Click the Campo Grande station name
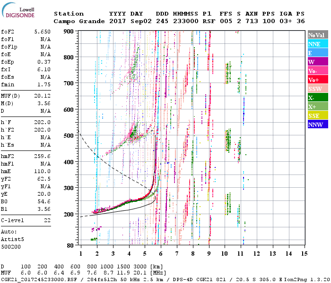This screenshot has width=331, height=283. pyautogui.click(x=78, y=22)
